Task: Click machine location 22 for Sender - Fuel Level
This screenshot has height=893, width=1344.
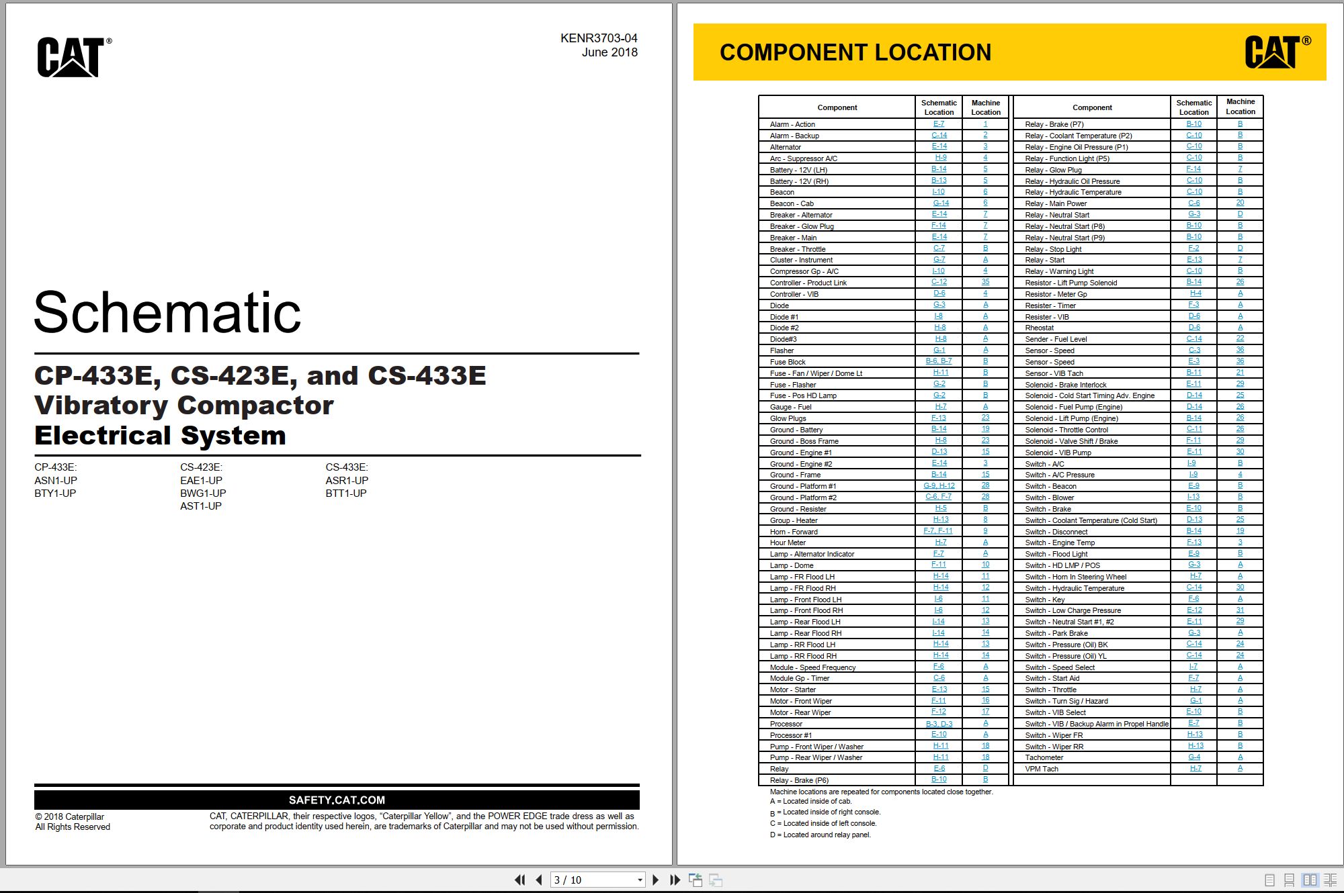Action: [x=1240, y=339]
